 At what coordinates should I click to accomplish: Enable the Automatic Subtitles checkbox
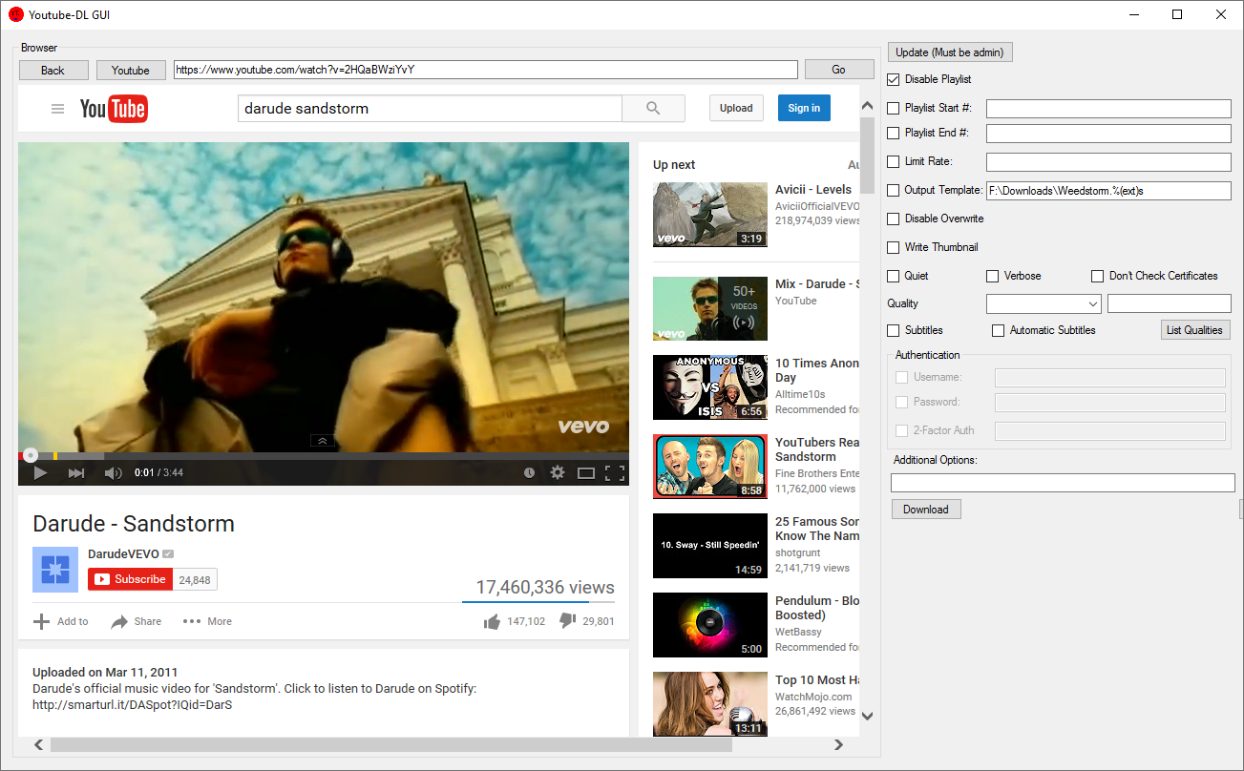(x=999, y=330)
